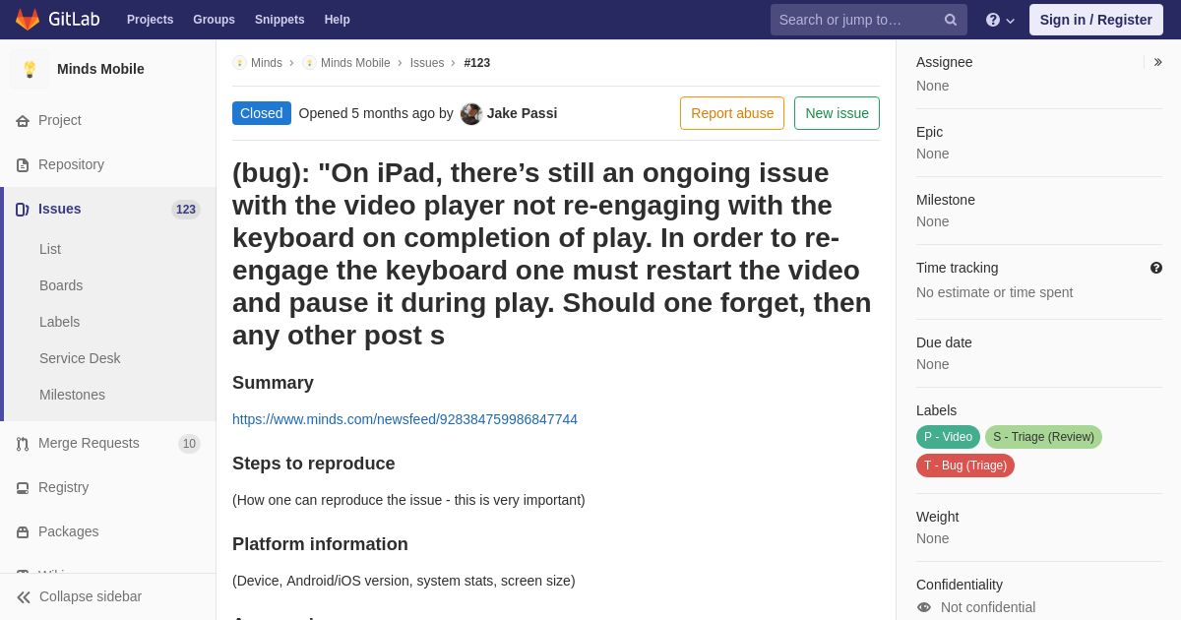This screenshot has height=620, width=1181.
Task: Click the Merge Requests count badge 10
Action: click(x=189, y=444)
